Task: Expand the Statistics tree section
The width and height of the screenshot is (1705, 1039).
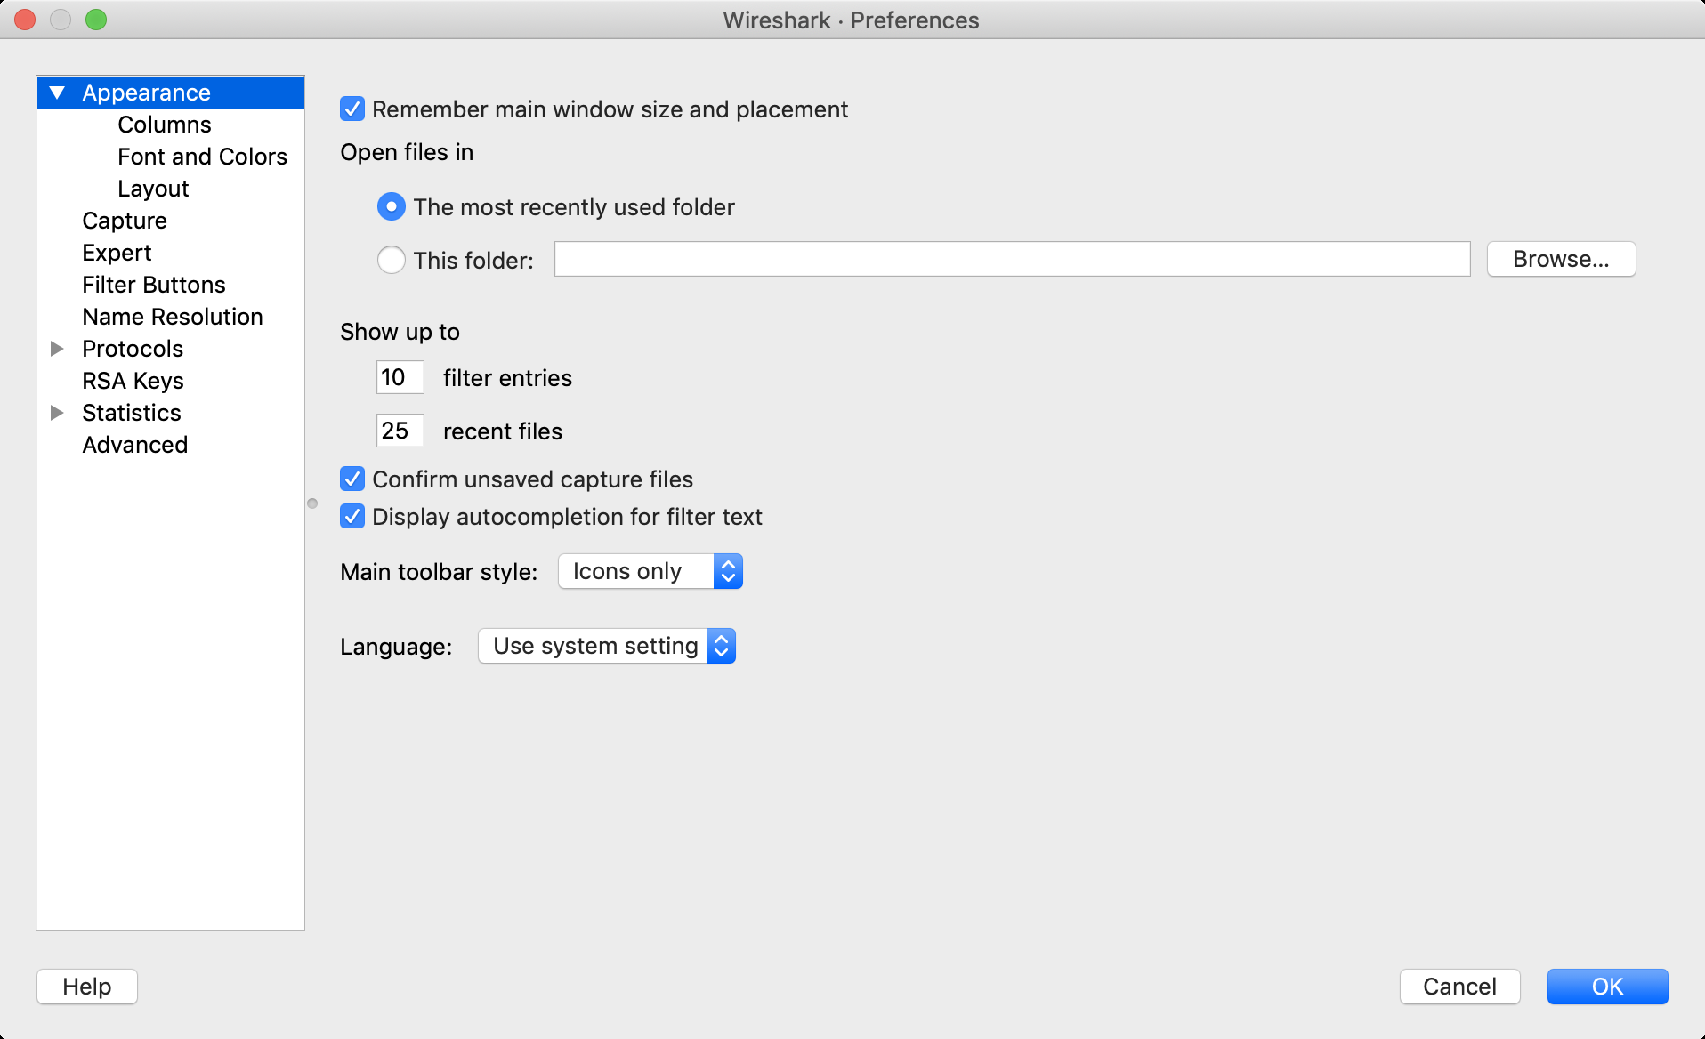Action: pyautogui.click(x=58, y=413)
